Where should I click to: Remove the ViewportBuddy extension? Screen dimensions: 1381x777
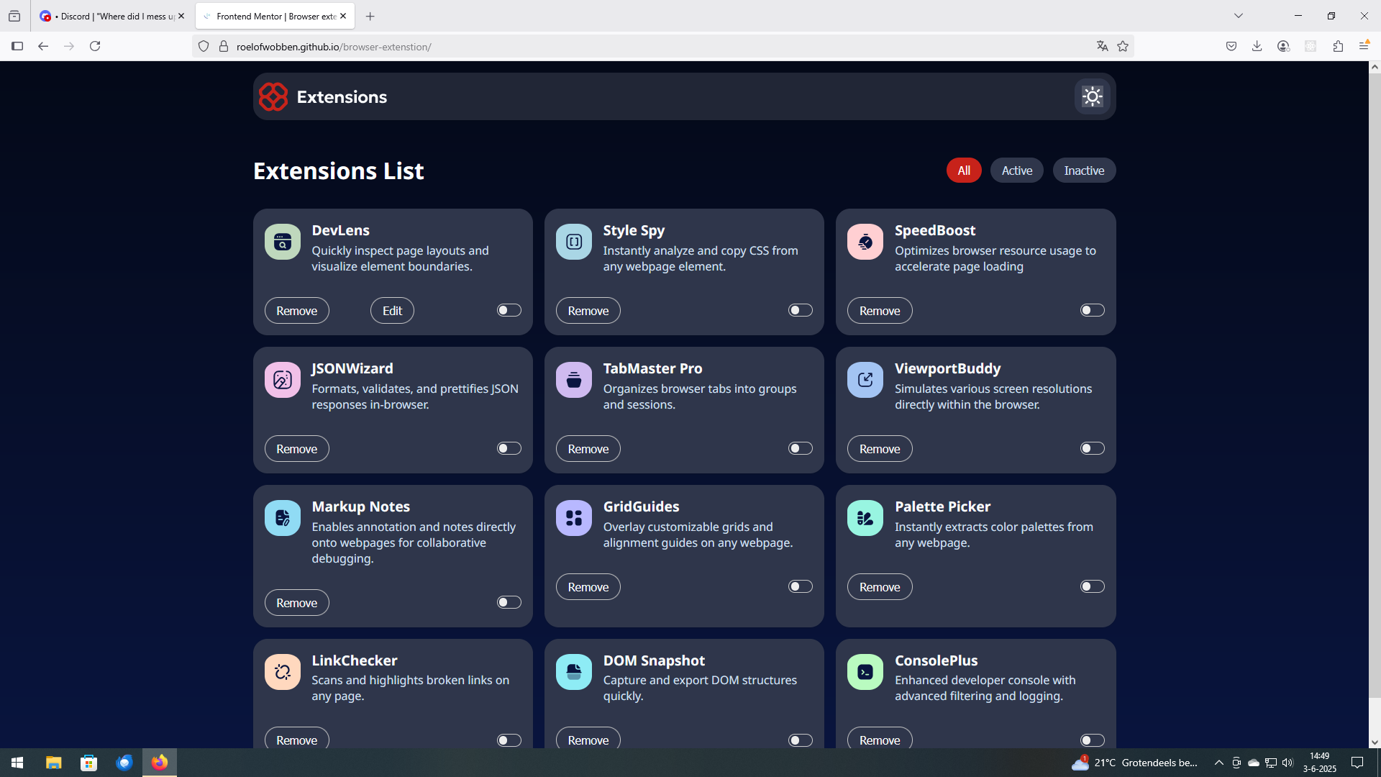click(879, 449)
